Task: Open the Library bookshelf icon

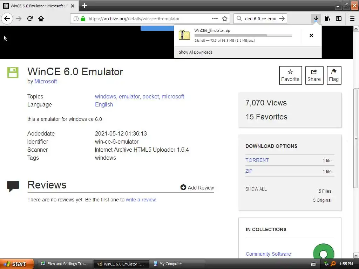Action: [x=327, y=19]
